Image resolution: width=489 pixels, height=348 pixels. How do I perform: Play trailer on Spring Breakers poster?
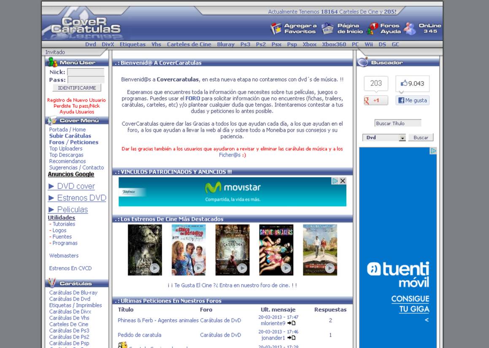(286, 268)
